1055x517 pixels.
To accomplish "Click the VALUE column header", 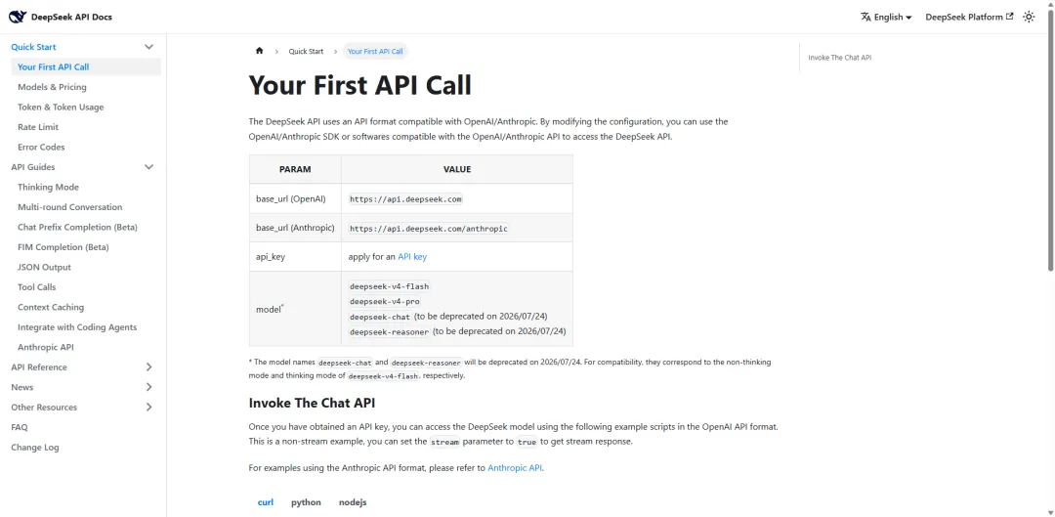I will click(457, 169).
